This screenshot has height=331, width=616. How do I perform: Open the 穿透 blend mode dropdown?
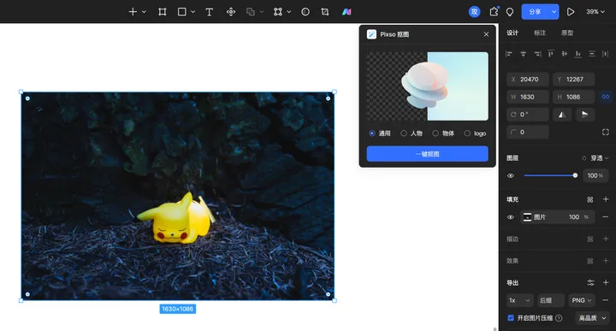pyautogui.click(x=600, y=158)
